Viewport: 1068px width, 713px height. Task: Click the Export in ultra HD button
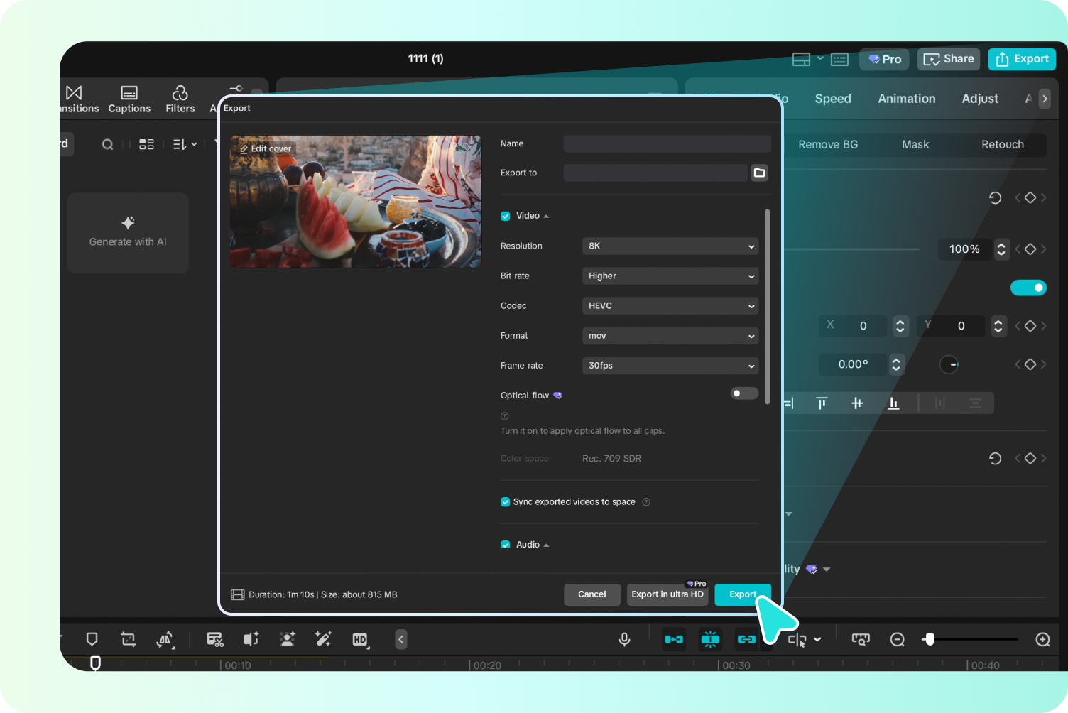click(x=667, y=594)
